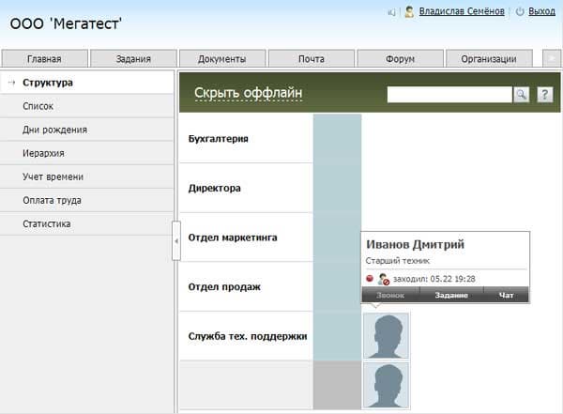Open Иерархия in the sidebar
The height and width of the screenshot is (414, 563).
[x=86, y=153]
